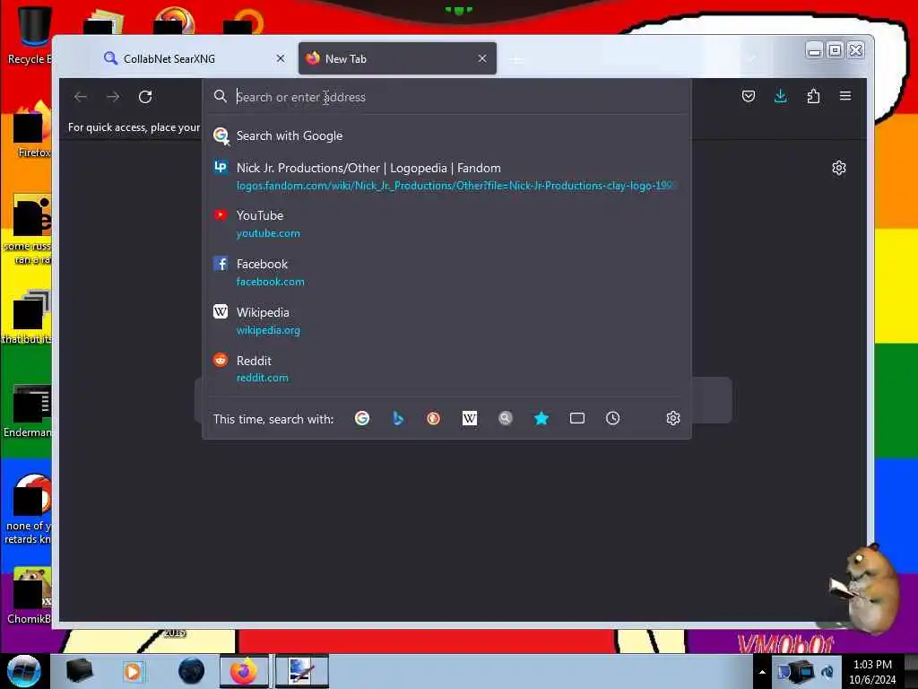Show hidden system tray icons
Viewport: 918px width, 689px height.
coord(762,672)
